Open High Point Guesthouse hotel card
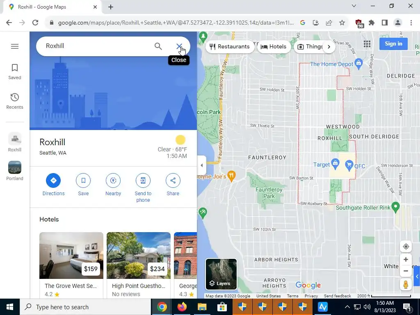This screenshot has width=420, height=315. [139, 265]
